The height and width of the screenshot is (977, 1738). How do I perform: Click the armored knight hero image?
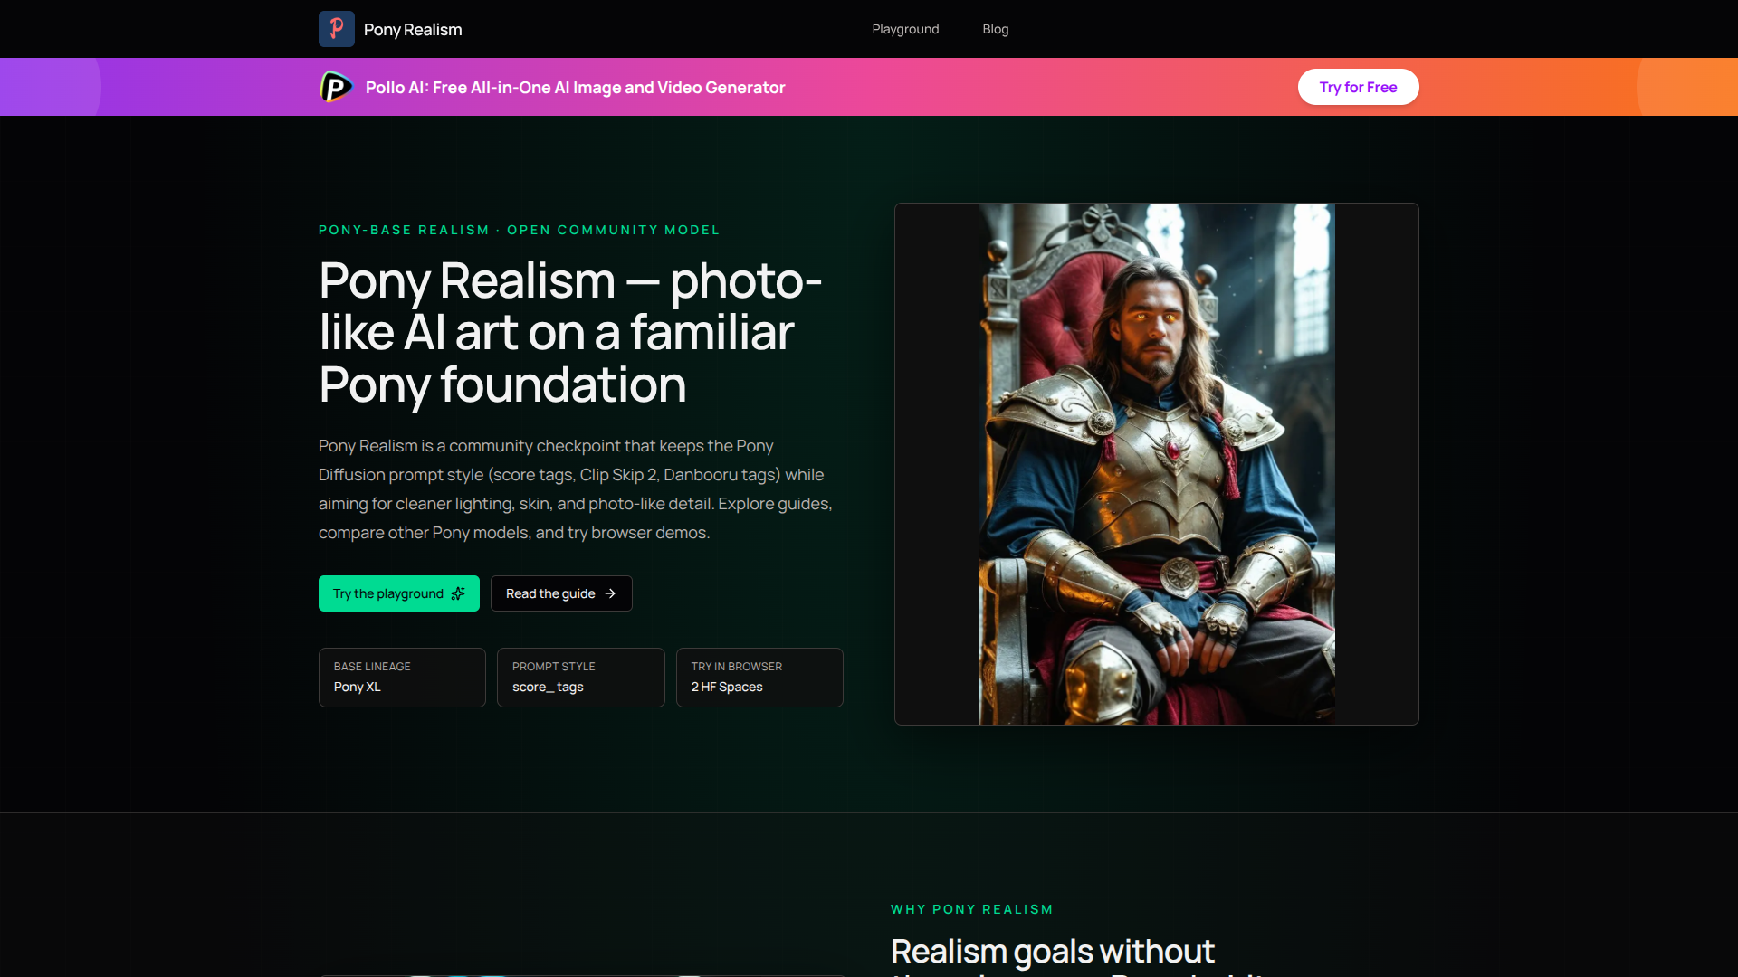1156,464
